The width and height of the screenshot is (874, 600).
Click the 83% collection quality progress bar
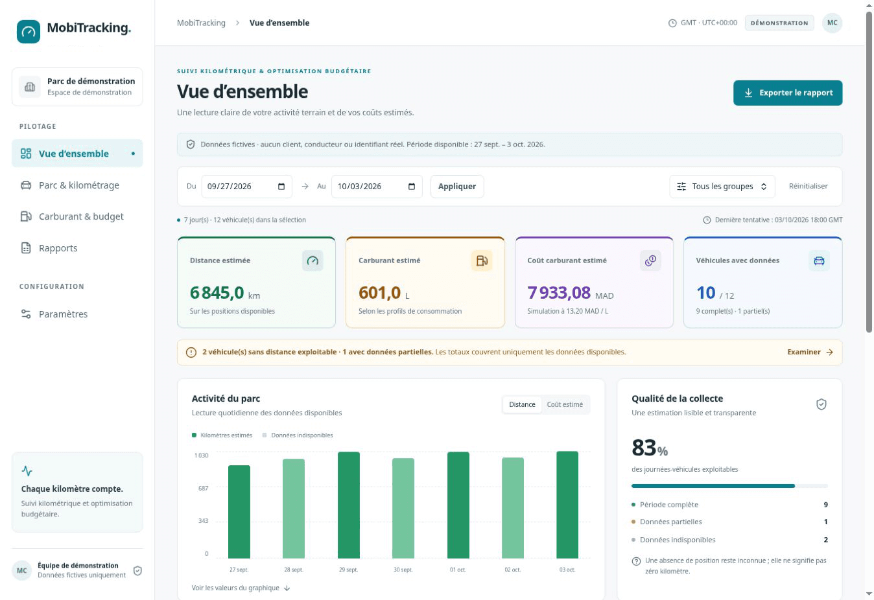coord(729,486)
